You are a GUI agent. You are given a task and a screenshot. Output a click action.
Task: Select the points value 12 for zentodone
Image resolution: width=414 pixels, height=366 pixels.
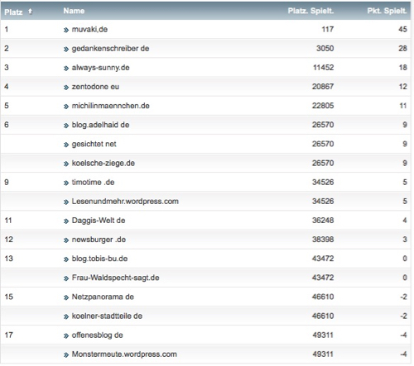[x=403, y=87]
